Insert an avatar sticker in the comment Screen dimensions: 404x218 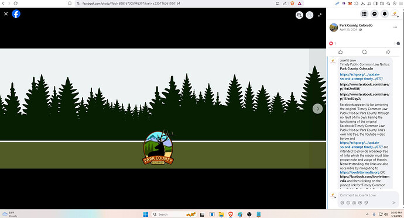point(342,203)
